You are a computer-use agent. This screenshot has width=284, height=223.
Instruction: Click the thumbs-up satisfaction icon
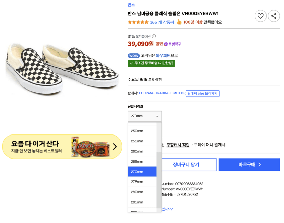pyautogui.click(x=179, y=22)
